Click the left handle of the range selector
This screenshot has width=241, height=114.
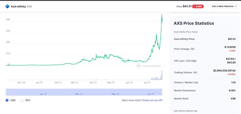click(6, 92)
